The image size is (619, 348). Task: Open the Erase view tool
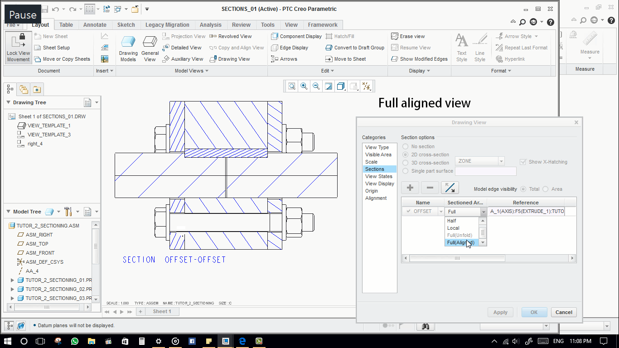[x=408, y=36]
